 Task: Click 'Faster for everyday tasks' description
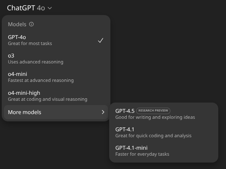tap(142, 154)
